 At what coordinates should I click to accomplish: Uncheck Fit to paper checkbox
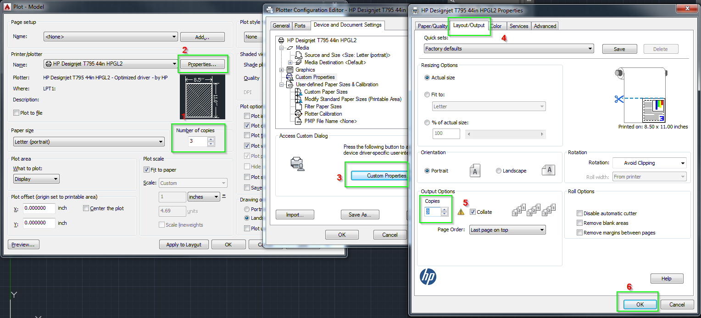coord(147,170)
